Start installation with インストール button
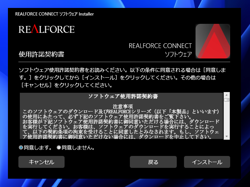Viewport: 250px width, 187px height. click(207, 162)
